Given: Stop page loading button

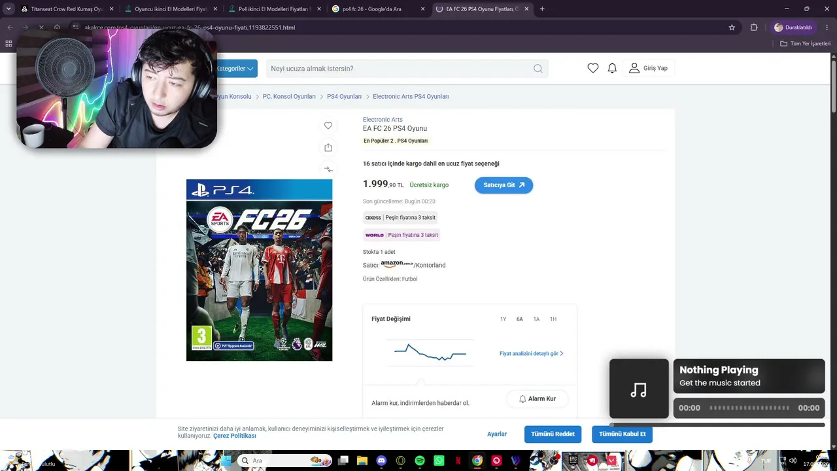Looking at the screenshot, I should coord(41,27).
